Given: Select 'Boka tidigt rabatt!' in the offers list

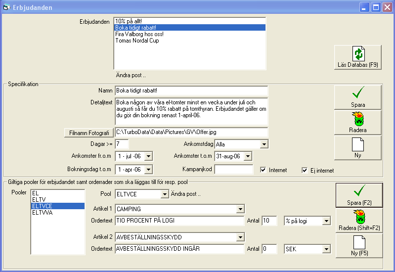Looking at the screenshot, I should click(190, 28).
